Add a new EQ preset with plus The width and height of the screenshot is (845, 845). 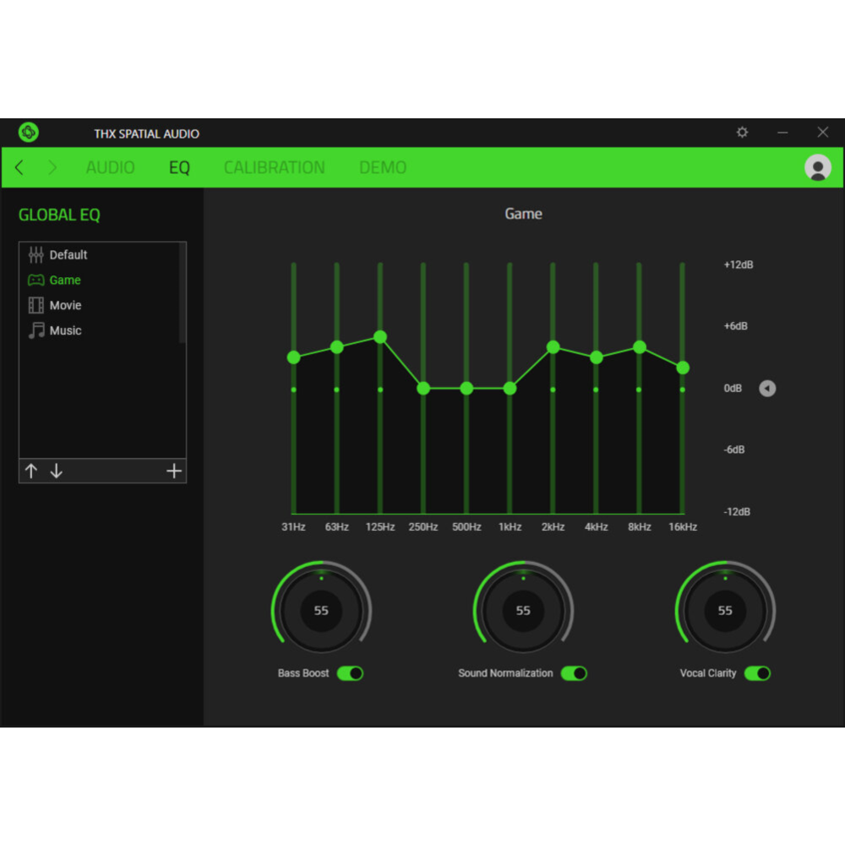pyautogui.click(x=173, y=471)
